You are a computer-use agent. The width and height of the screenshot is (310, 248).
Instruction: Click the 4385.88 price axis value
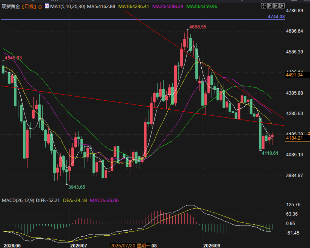(x=294, y=93)
